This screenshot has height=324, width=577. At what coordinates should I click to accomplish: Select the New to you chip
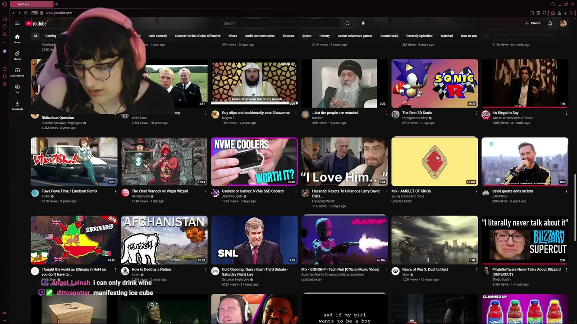[468, 36]
